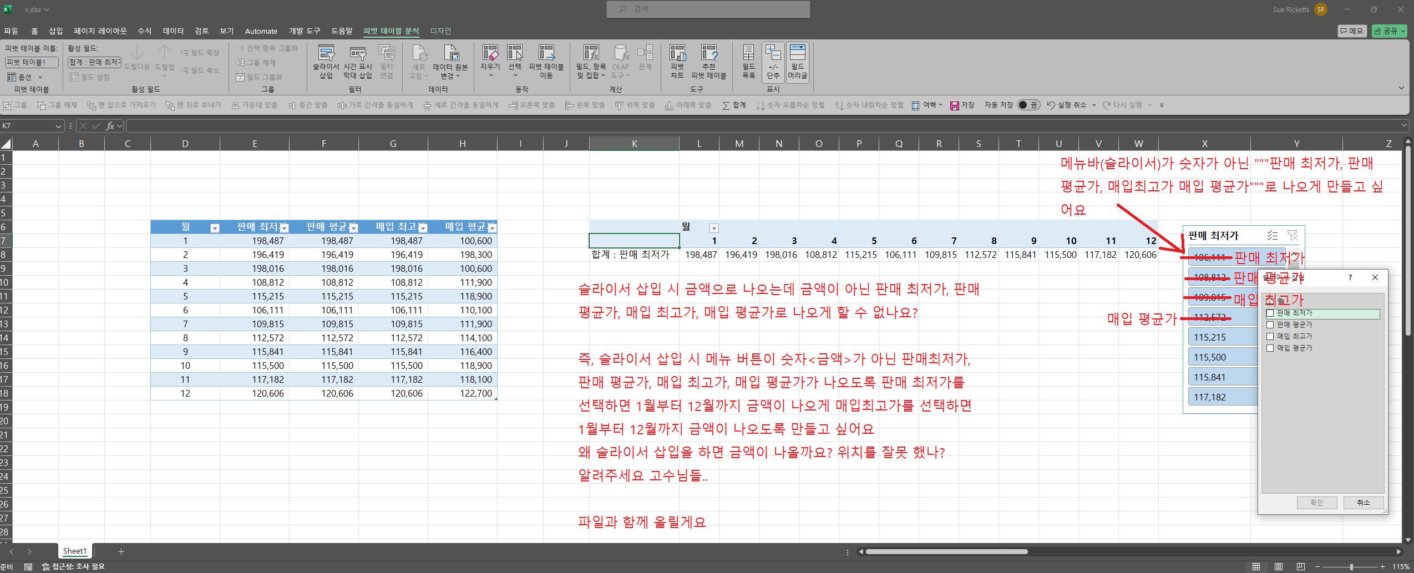Select the 115,841 slicer item

tap(1223, 377)
